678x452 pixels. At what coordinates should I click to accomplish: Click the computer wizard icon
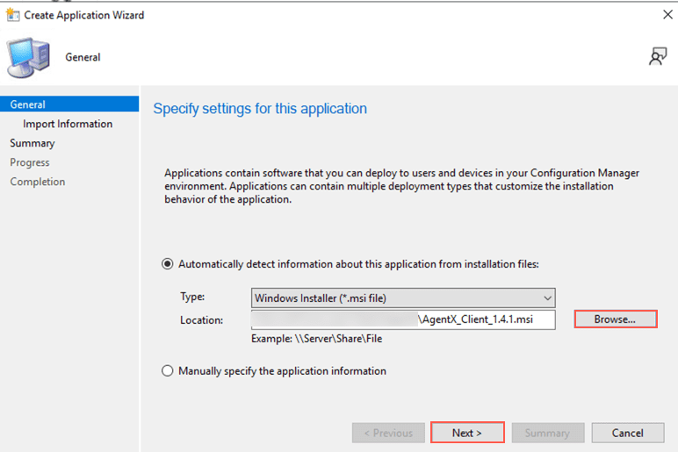click(28, 57)
